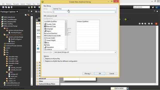The image size is (160, 90).
Task: Add the selected qualifier with arrow button
Action: 69,30
